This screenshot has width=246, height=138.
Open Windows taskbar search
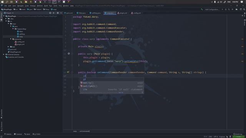7,2
